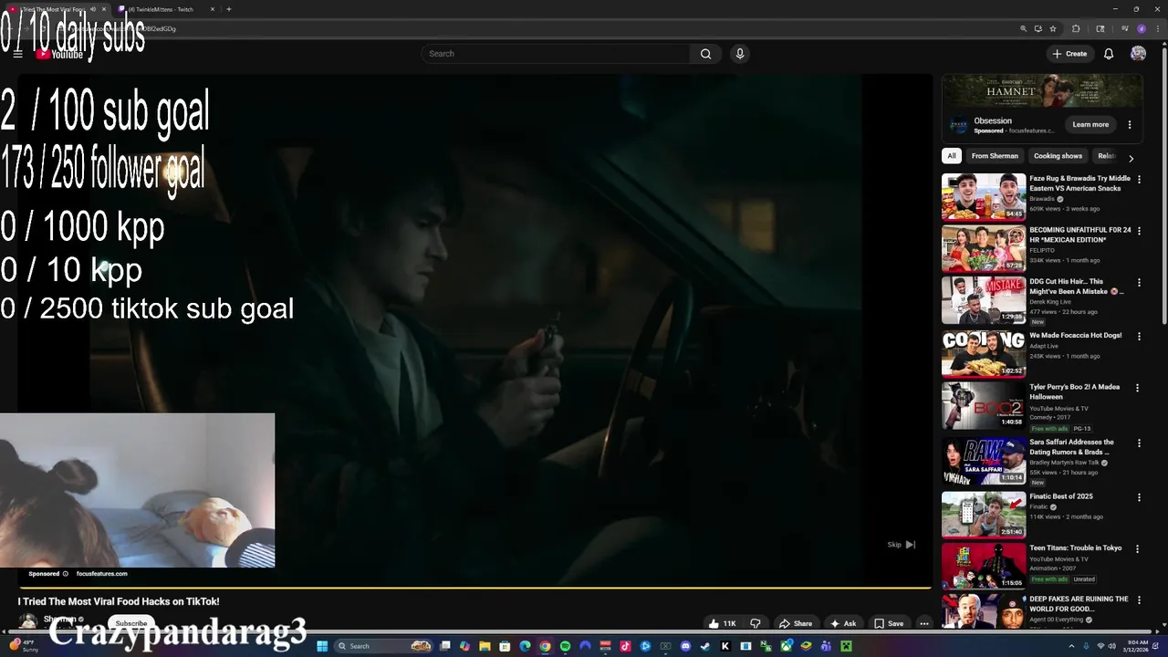
Task: Bookmark this page with the star icon
Action: click(x=1053, y=28)
